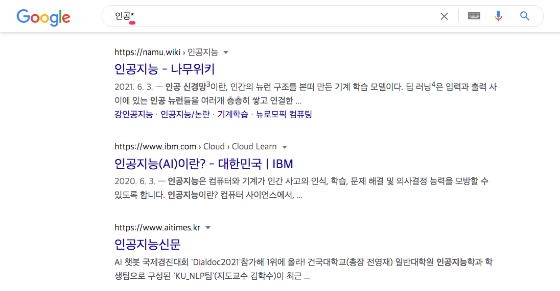Click the 2021. 6. 3. date snippet
560x291 pixels.
pyautogui.click(x=133, y=87)
